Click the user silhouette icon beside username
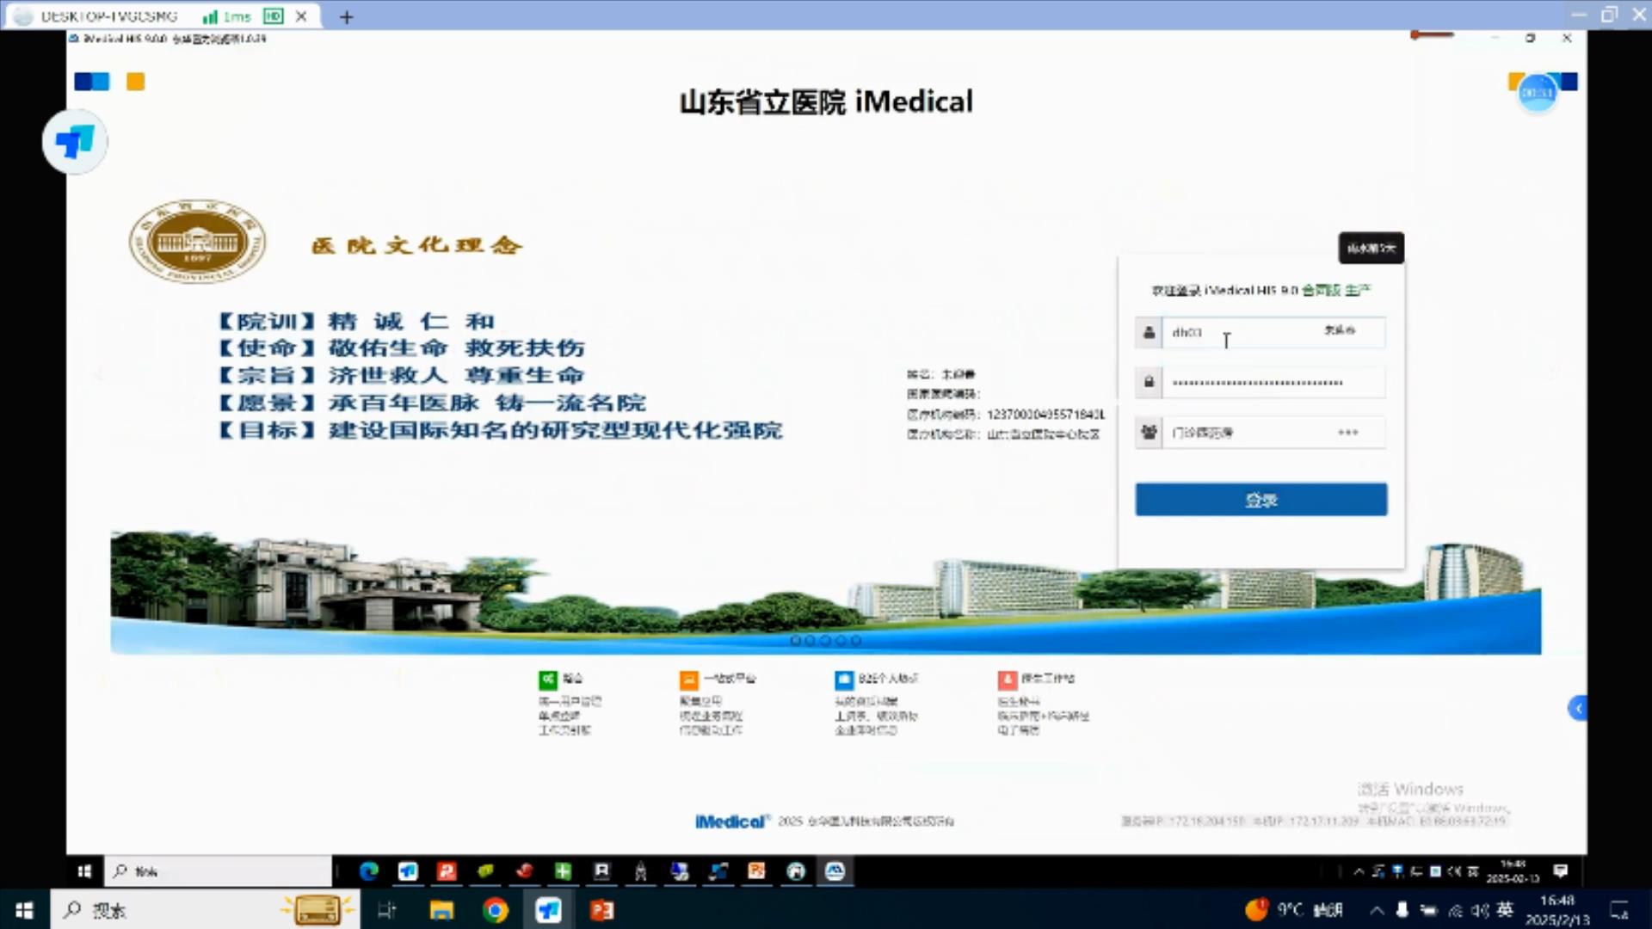 [x=1149, y=332]
